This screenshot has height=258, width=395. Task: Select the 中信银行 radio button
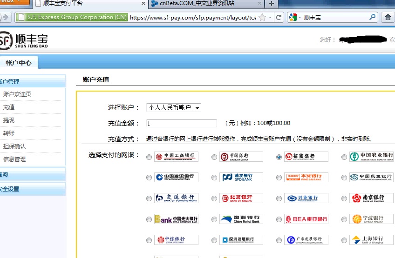[x=149, y=240]
